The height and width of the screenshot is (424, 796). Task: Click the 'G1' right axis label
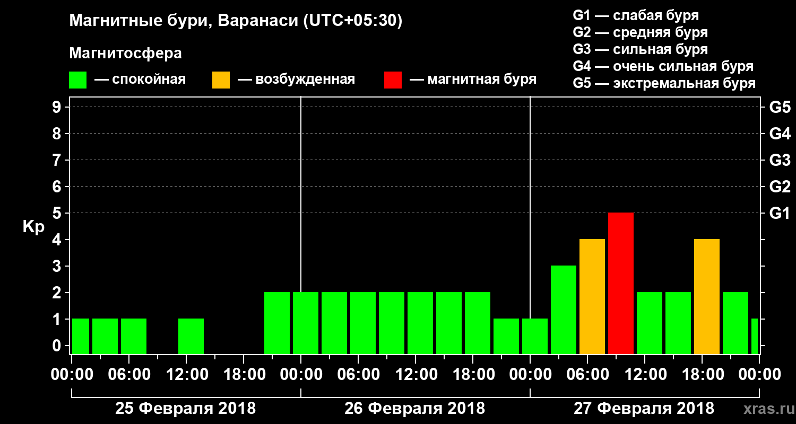point(780,213)
